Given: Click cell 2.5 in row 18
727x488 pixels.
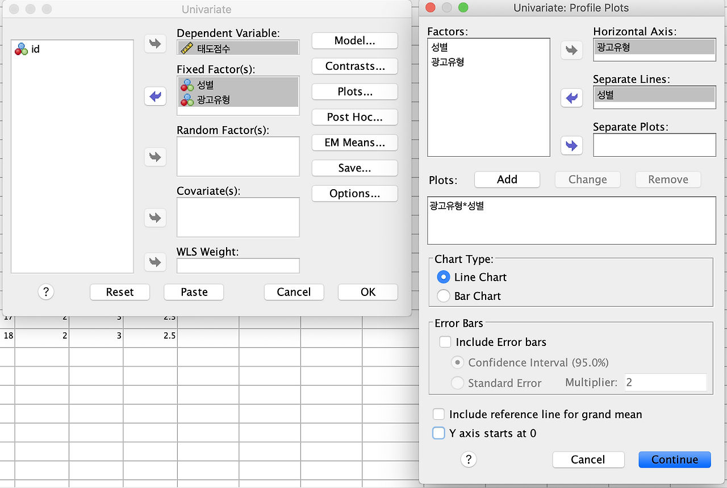Looking at the screenshot, I should (x=151, y=336).
